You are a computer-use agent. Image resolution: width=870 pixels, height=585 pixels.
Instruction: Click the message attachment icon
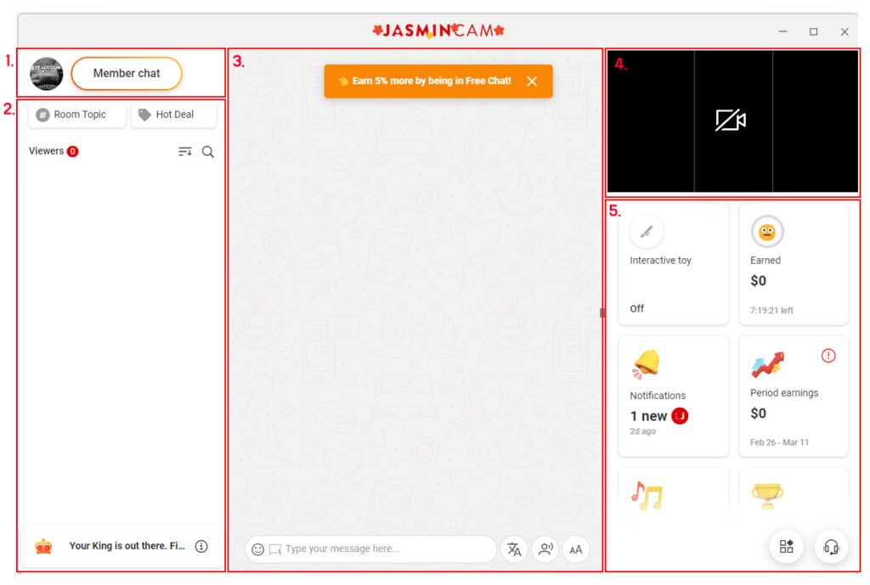click(x=275, y=549)
